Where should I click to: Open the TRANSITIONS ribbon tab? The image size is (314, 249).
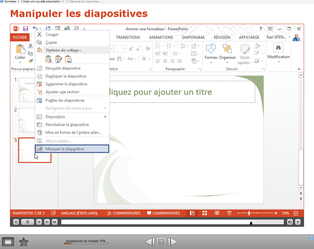click(x=128, y=37)
